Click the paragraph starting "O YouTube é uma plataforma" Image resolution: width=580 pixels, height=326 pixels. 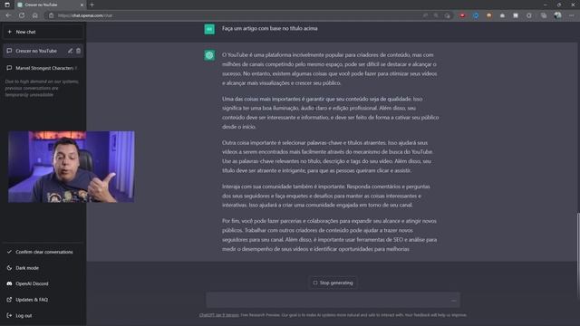(330, 69)
